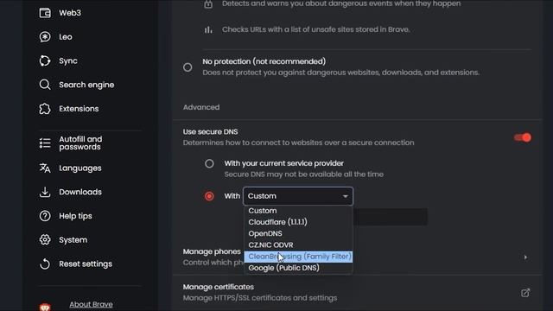Open the About Brave link
Image resolution: width=553 pixels, height=311 pixels.
(x=91, y=304)
